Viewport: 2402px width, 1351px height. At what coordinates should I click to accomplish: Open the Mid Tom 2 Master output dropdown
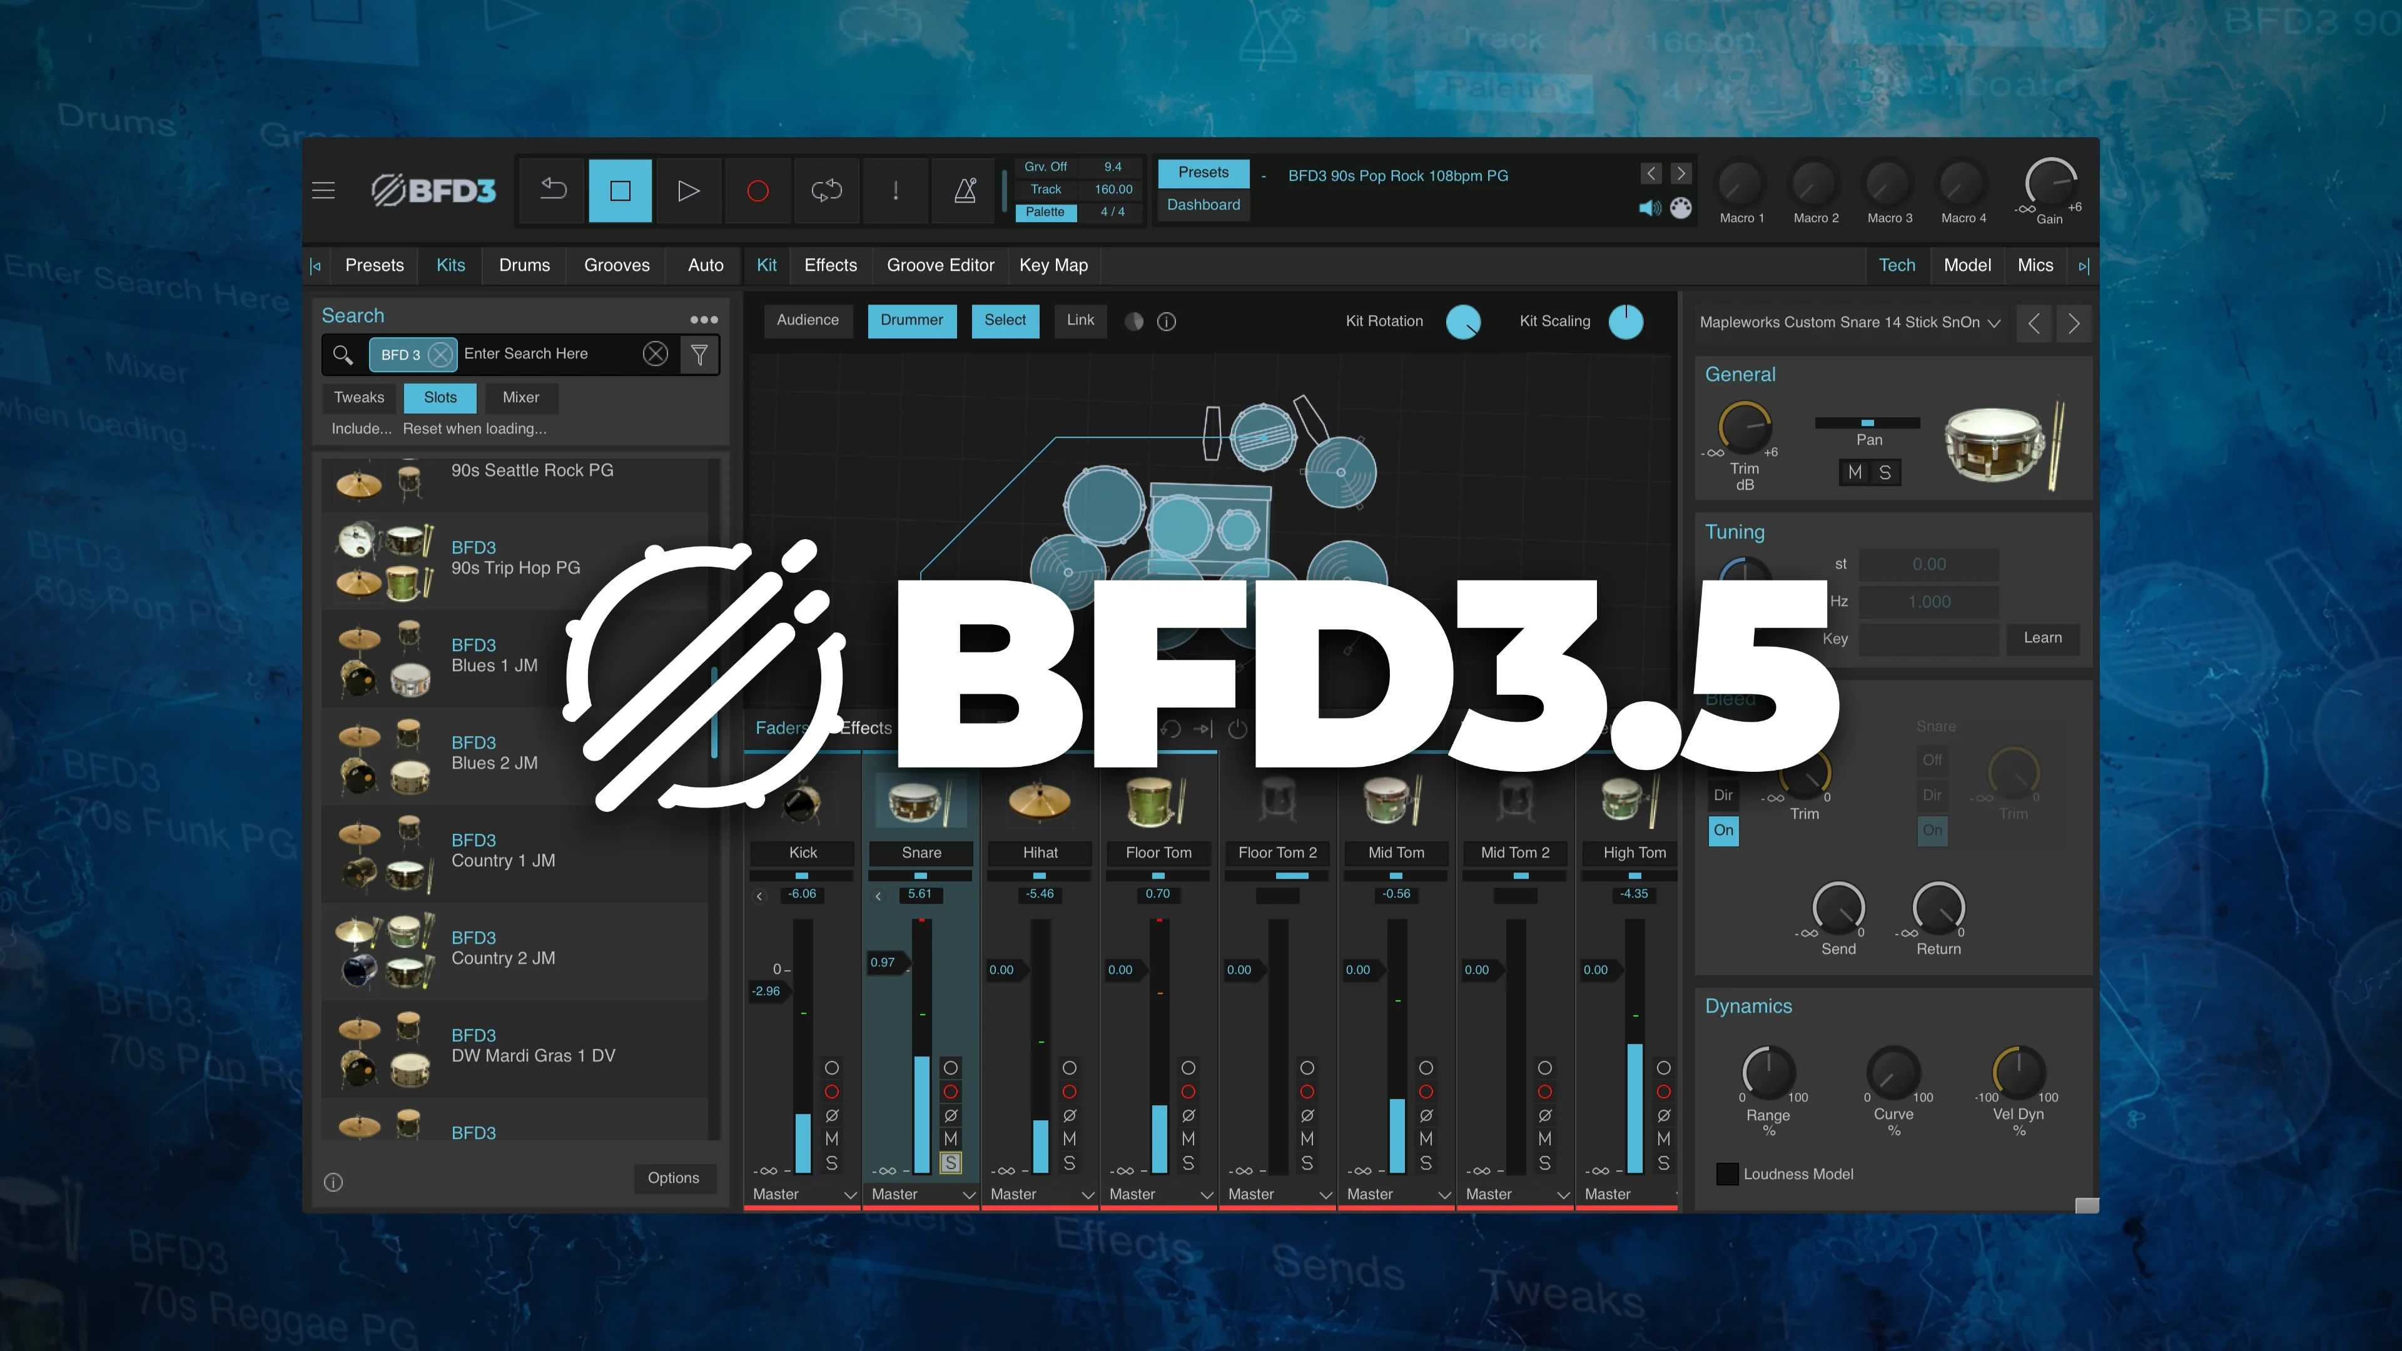[x=1517, y=1195]
